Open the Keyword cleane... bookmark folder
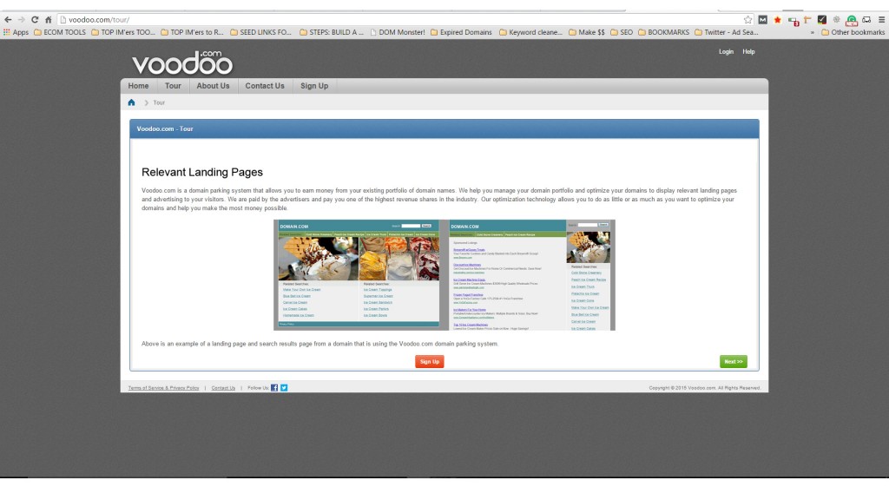Viewport: 889px width, 500px height. [530, 32]
